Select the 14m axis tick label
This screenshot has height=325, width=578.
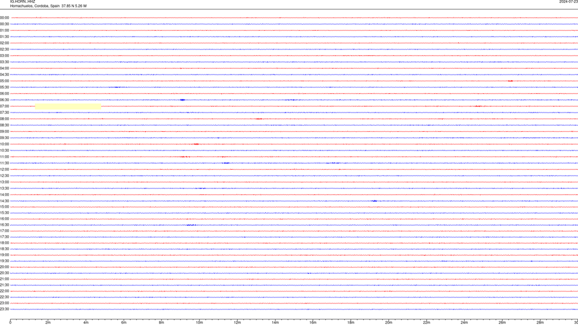275,323
